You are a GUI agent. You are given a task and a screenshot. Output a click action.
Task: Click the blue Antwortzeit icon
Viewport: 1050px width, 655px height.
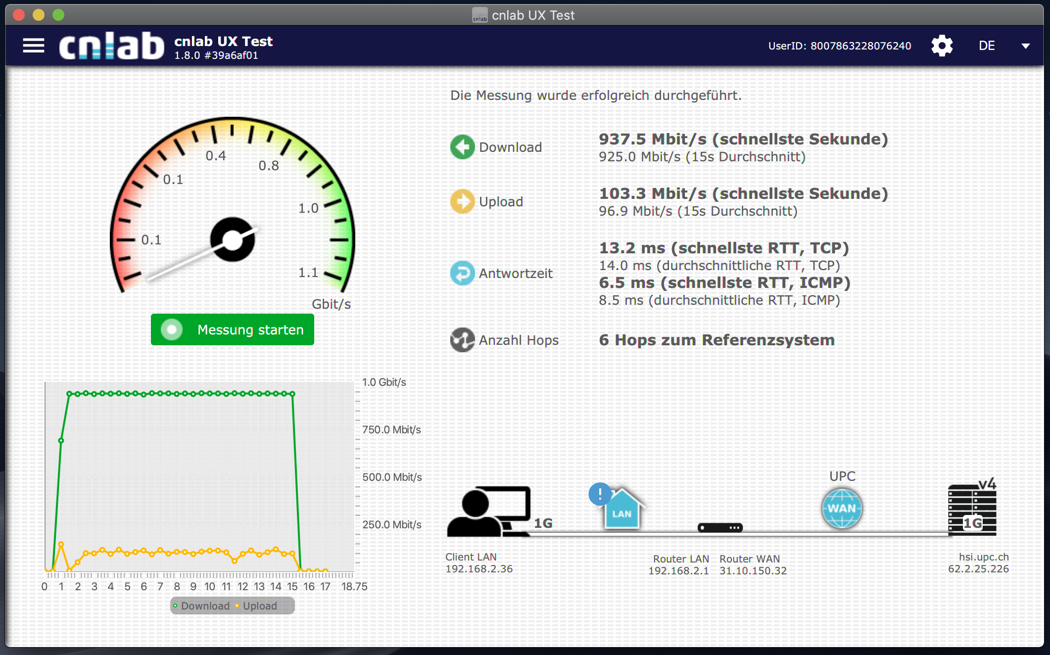pyautogui.click(x=462, y=273)
